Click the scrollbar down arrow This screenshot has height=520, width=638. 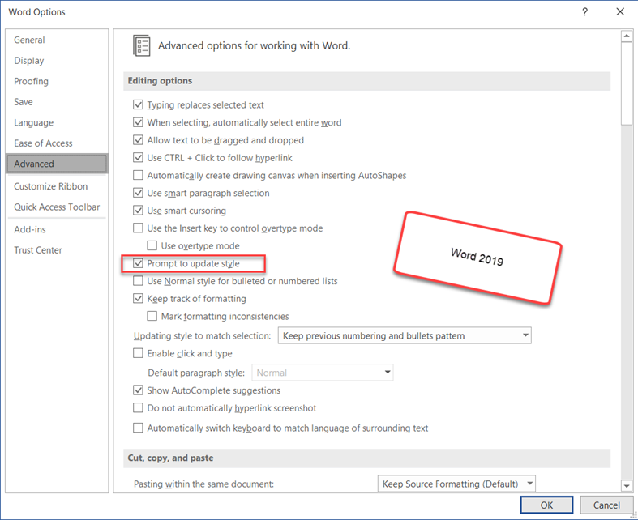coord(626,485)
